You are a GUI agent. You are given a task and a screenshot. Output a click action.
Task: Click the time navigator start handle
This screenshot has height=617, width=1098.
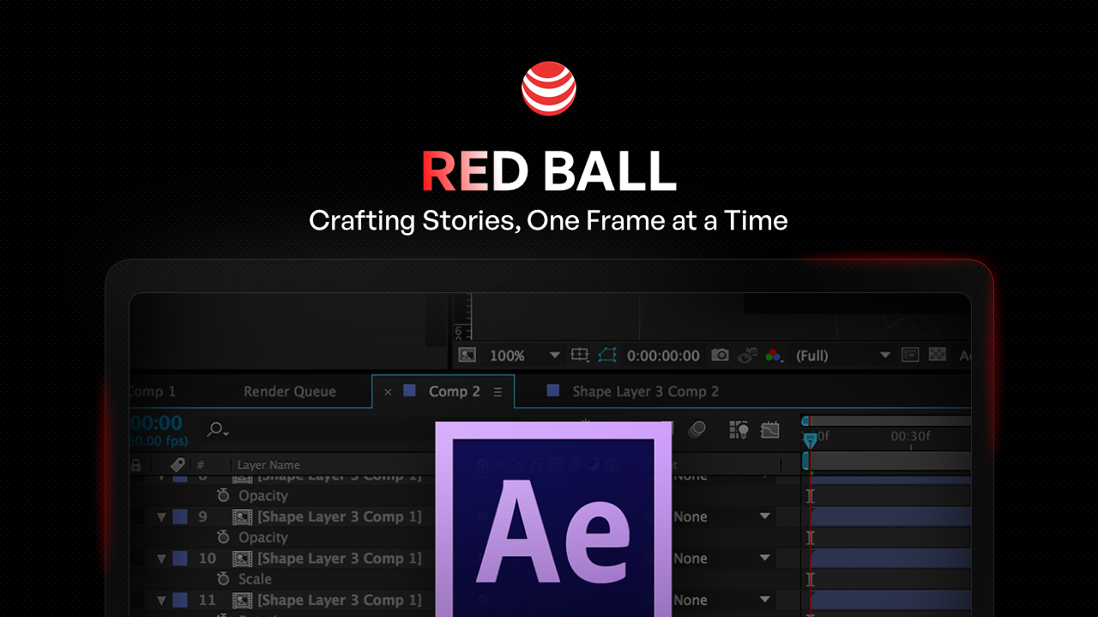point(805,421)
